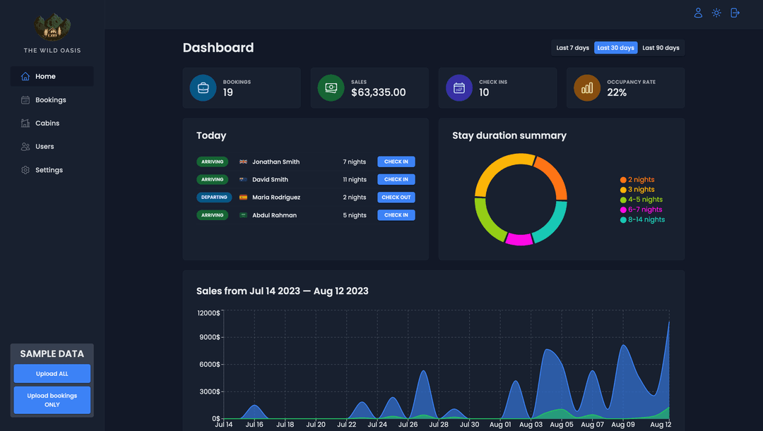Image resolution: width=763 pixels, height=431 pixels.
Task: Click the Occupancy rate chart icon
Action: (x=586, y=88)
